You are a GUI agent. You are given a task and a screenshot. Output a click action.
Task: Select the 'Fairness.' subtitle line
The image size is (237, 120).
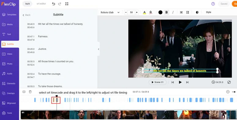pyautogui.click(x=43, y=36)
